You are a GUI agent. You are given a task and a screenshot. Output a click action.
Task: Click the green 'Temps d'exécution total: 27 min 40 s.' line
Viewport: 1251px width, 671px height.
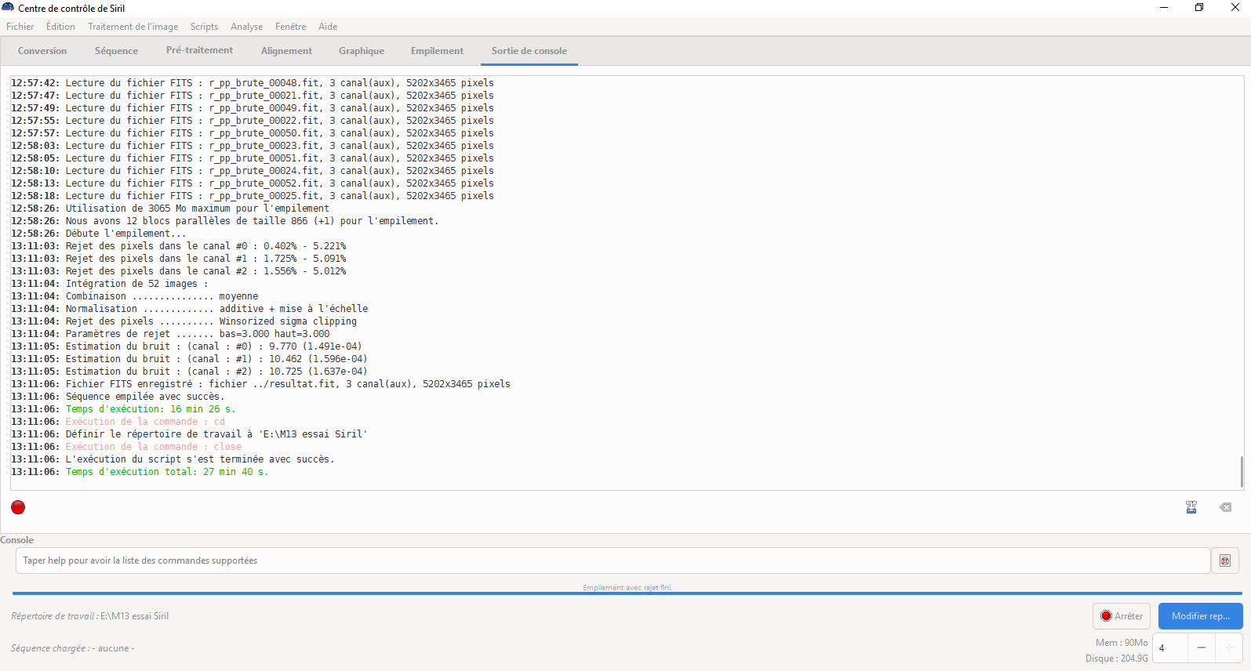[x=140, y=472]
